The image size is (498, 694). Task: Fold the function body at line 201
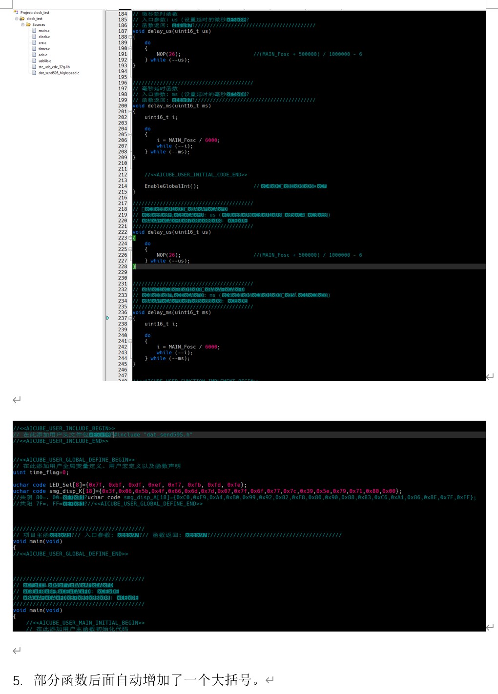coord(130,112)
